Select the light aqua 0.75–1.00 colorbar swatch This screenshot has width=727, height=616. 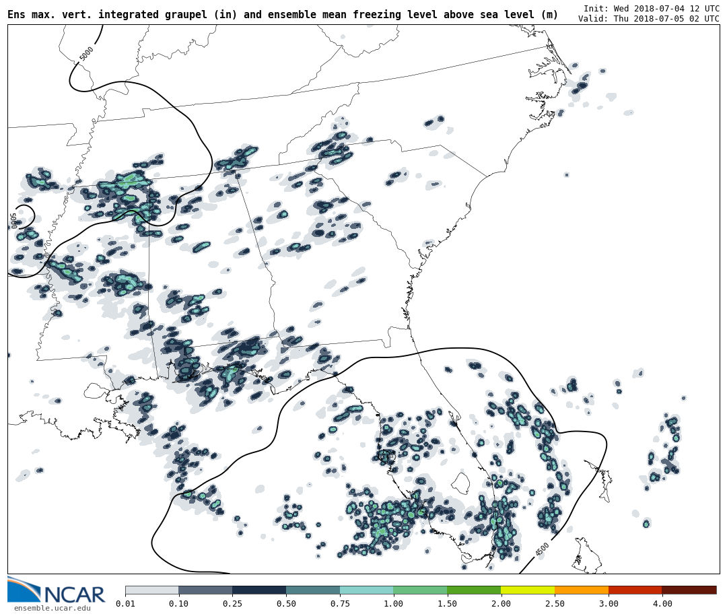(x=366, y=590)
